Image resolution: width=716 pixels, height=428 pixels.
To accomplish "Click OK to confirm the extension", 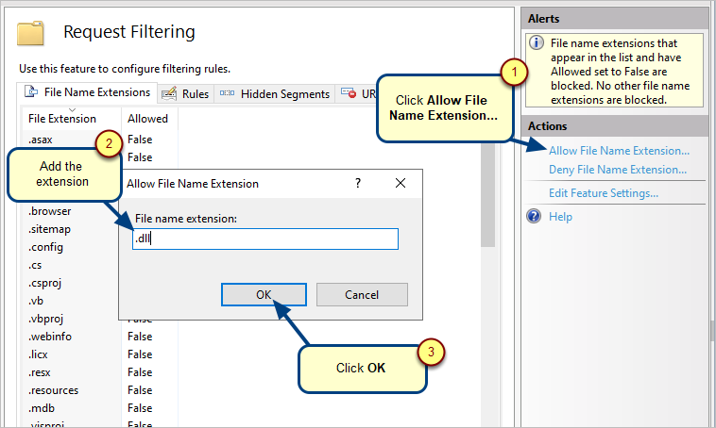I will tap(264, 295).
